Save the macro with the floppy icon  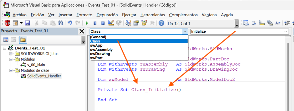[28, 23]
